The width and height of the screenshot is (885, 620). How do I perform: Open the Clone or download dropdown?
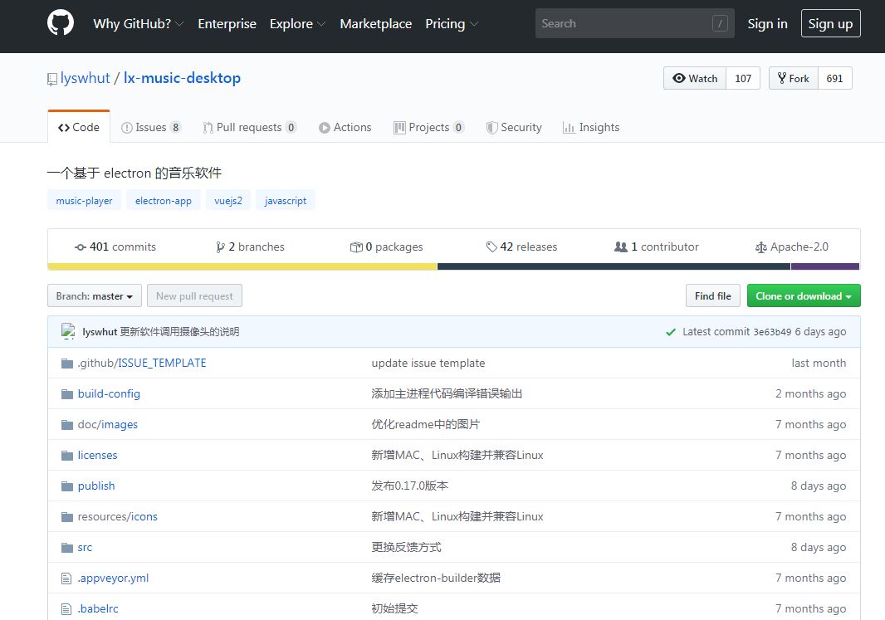pos(804,296)
